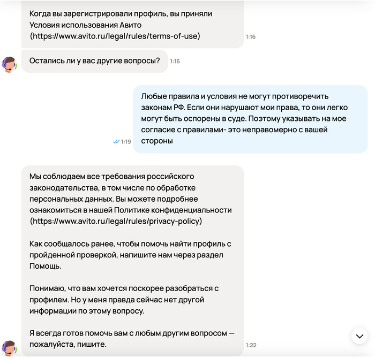This screenshot has width=375, height=358.
Task: Open the support agent avatar beside 'Остались ли' message
Action: point(9,64)
